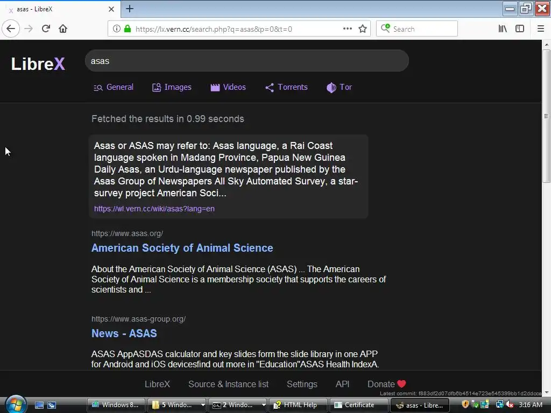Screen dimensions: 551x413
Task: Click the vertical scrollbar thumb
Action: pyautogui.click(x=546, y=116)
